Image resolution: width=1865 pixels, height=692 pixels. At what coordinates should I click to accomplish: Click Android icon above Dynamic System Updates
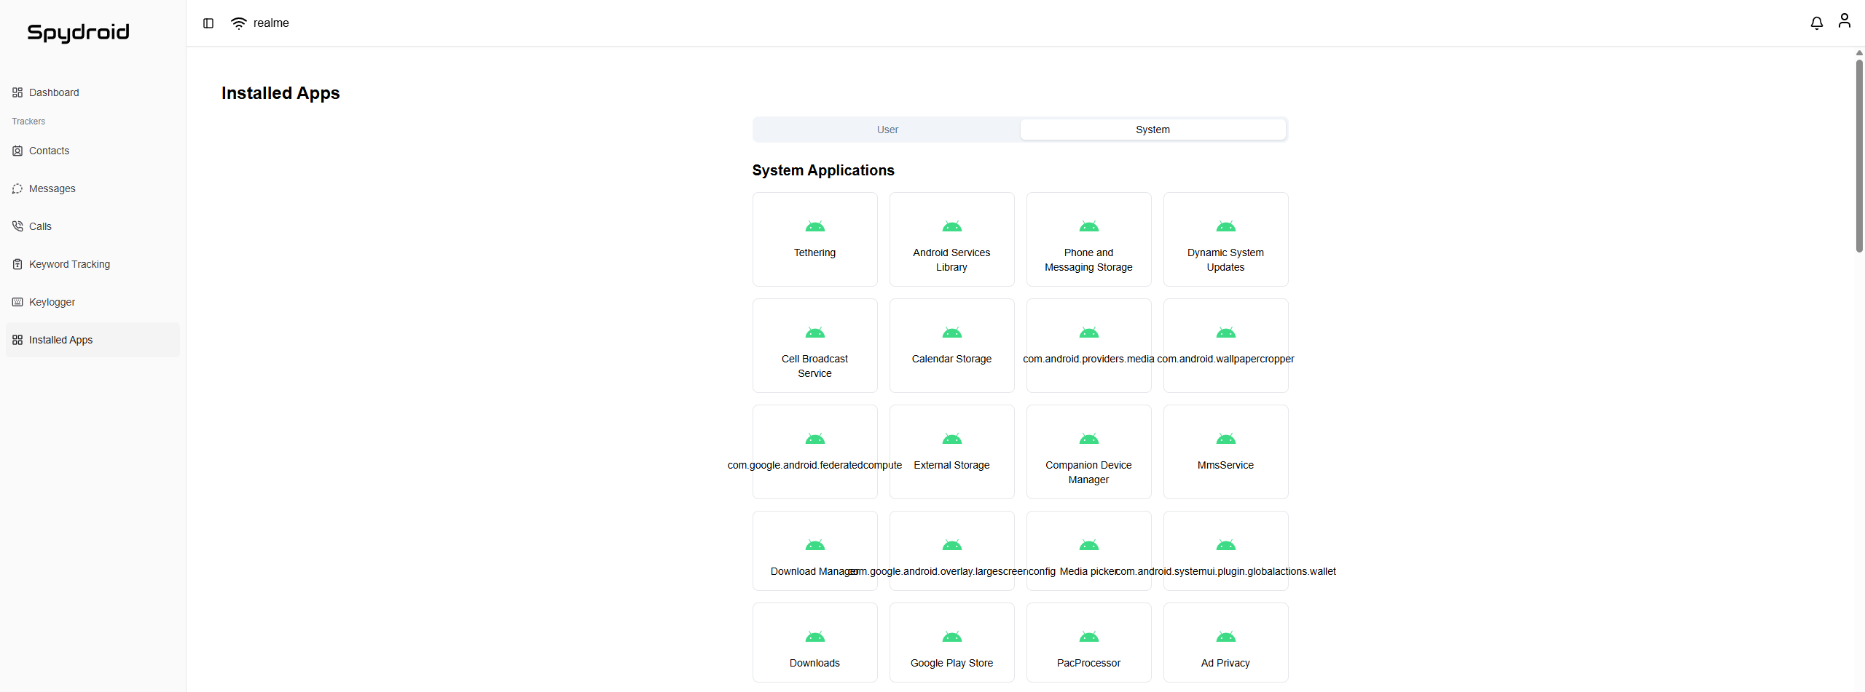(1225, 226)
